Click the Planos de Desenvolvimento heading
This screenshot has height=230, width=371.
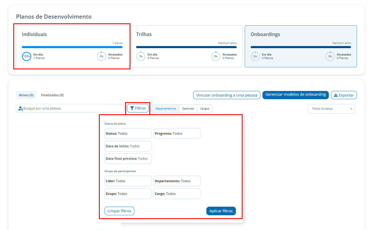(x=54, y=17)
